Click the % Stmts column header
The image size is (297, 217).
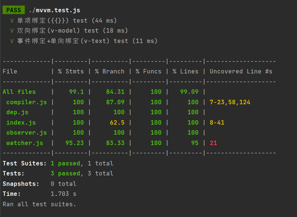71,72
